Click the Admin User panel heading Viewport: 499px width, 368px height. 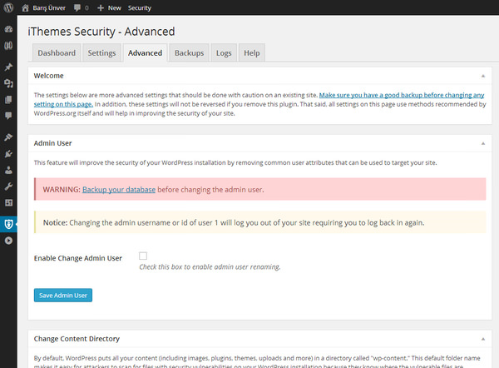[53, 143]
